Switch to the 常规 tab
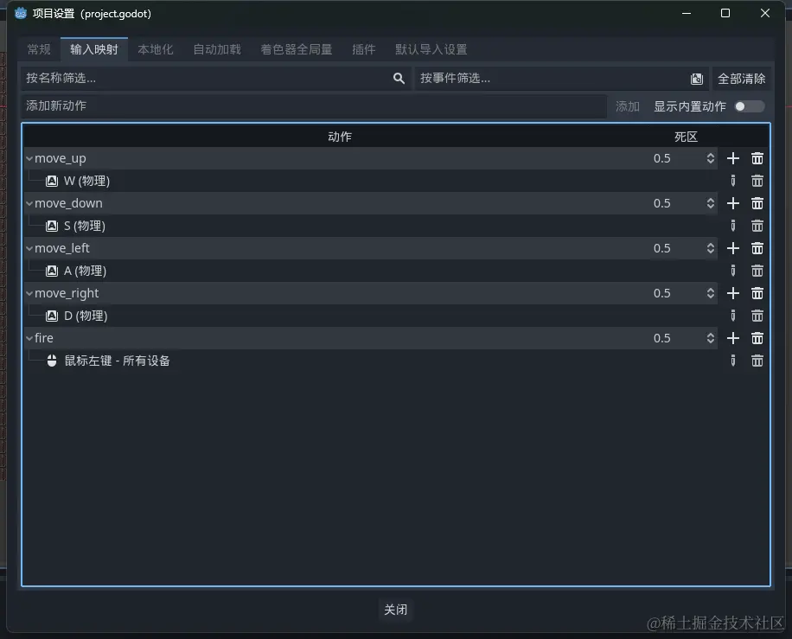The image size is (792, 639). (x=39, y=49)
